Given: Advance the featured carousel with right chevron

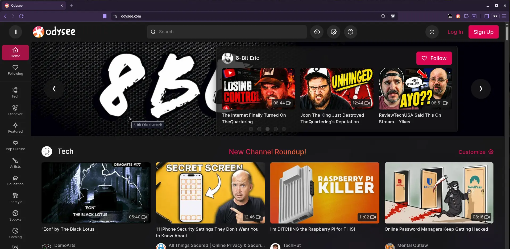Looking at the screenshot, I should [x=481, y=89].
